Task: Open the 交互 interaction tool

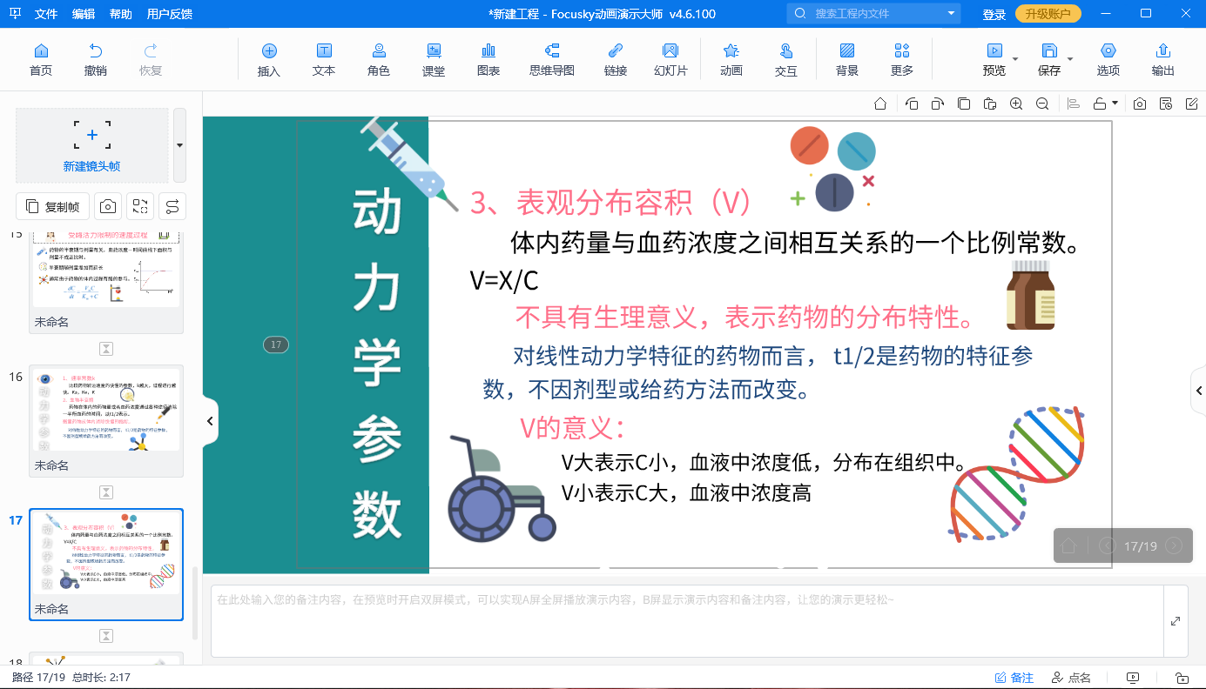Action: (x=786, y=60)
